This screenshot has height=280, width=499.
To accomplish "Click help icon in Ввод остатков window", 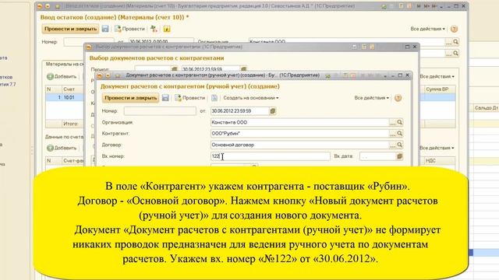I will 454,29.
